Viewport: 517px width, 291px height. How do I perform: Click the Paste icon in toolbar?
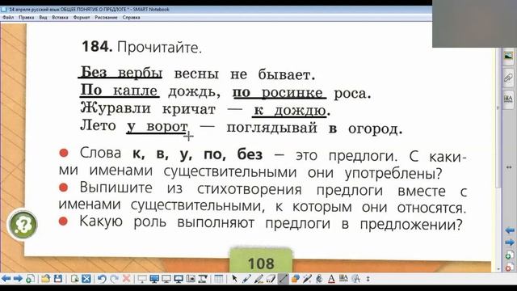point(75,279)
